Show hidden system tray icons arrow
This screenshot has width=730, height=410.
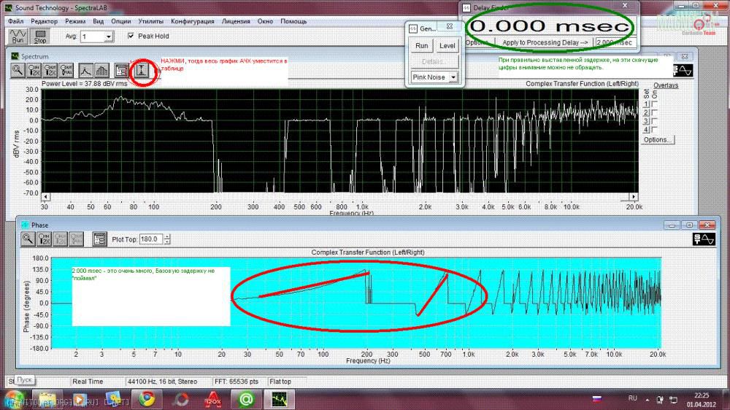[x=647, y=399]
